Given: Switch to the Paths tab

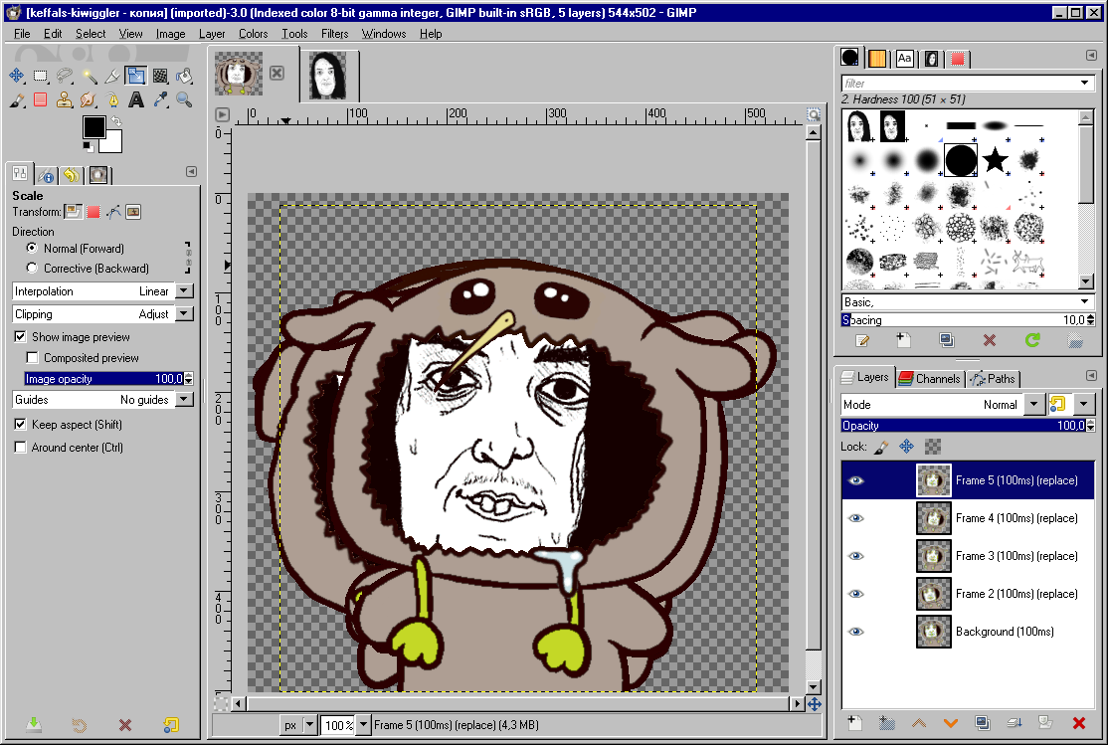Looking at the screenshot, I should point(994,379).
